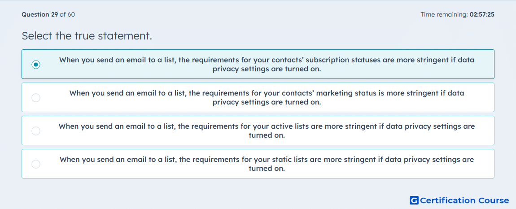Select the subscription statuses radio button
The image size is (516, 209).
tap(36, 65)
